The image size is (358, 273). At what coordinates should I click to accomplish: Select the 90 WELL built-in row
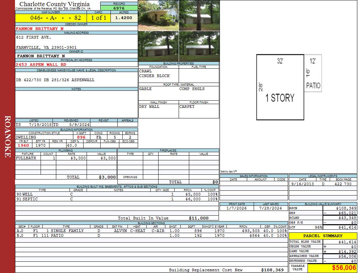point(116,194)
